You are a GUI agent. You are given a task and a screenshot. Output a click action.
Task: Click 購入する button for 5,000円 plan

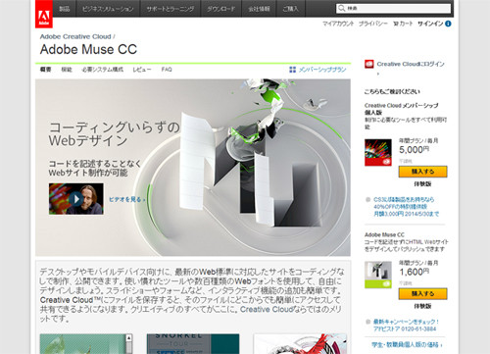[422, 172]
